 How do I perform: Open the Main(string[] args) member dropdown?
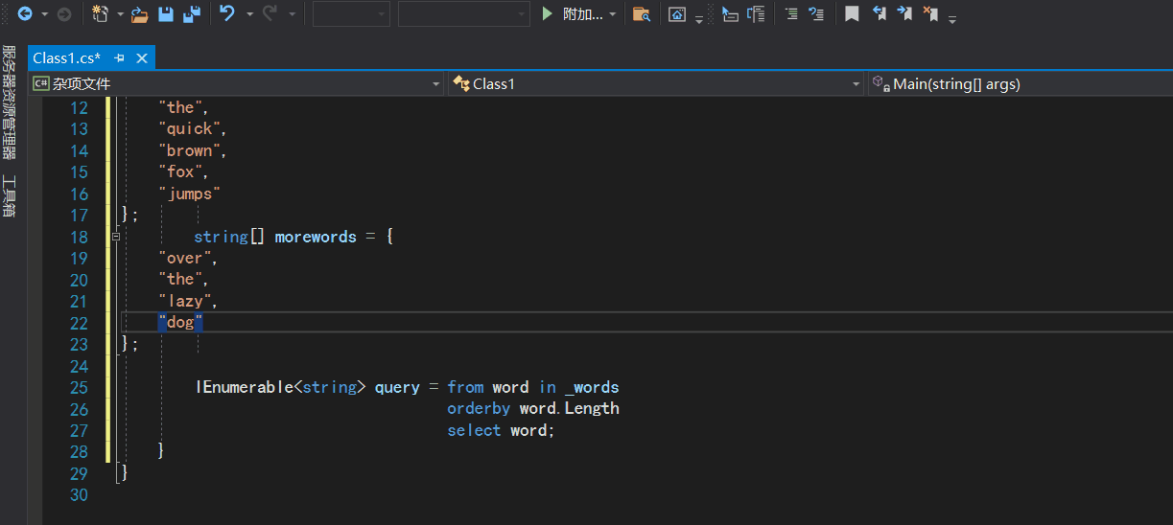(x=1020, y=83)
